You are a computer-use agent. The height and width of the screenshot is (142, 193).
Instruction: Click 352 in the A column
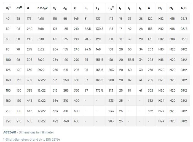point(150,111)
